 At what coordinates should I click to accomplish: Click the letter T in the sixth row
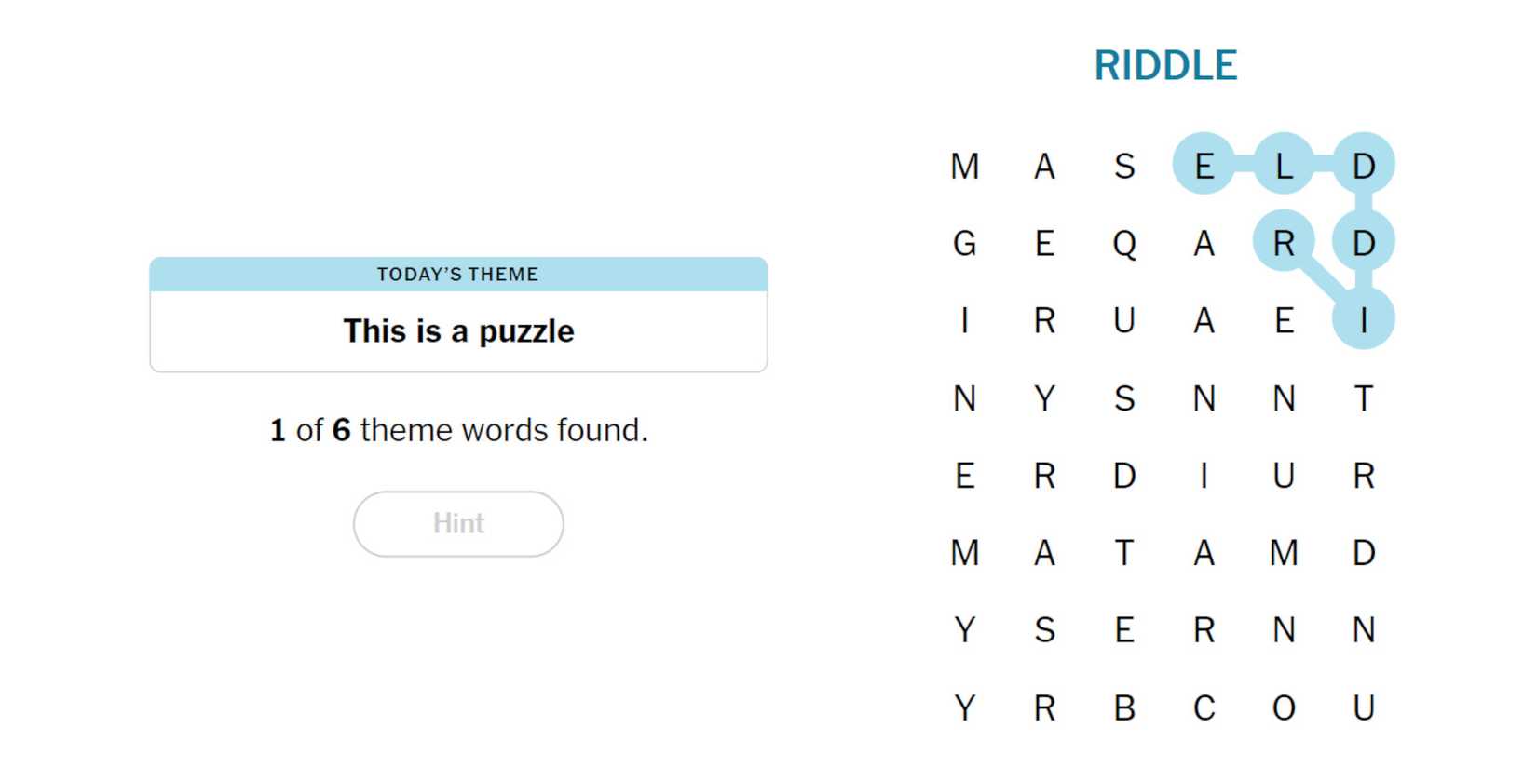(1124, 553)
